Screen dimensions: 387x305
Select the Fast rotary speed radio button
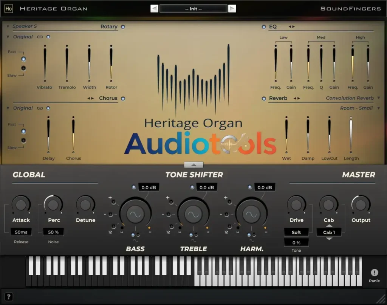pos(23,59)
